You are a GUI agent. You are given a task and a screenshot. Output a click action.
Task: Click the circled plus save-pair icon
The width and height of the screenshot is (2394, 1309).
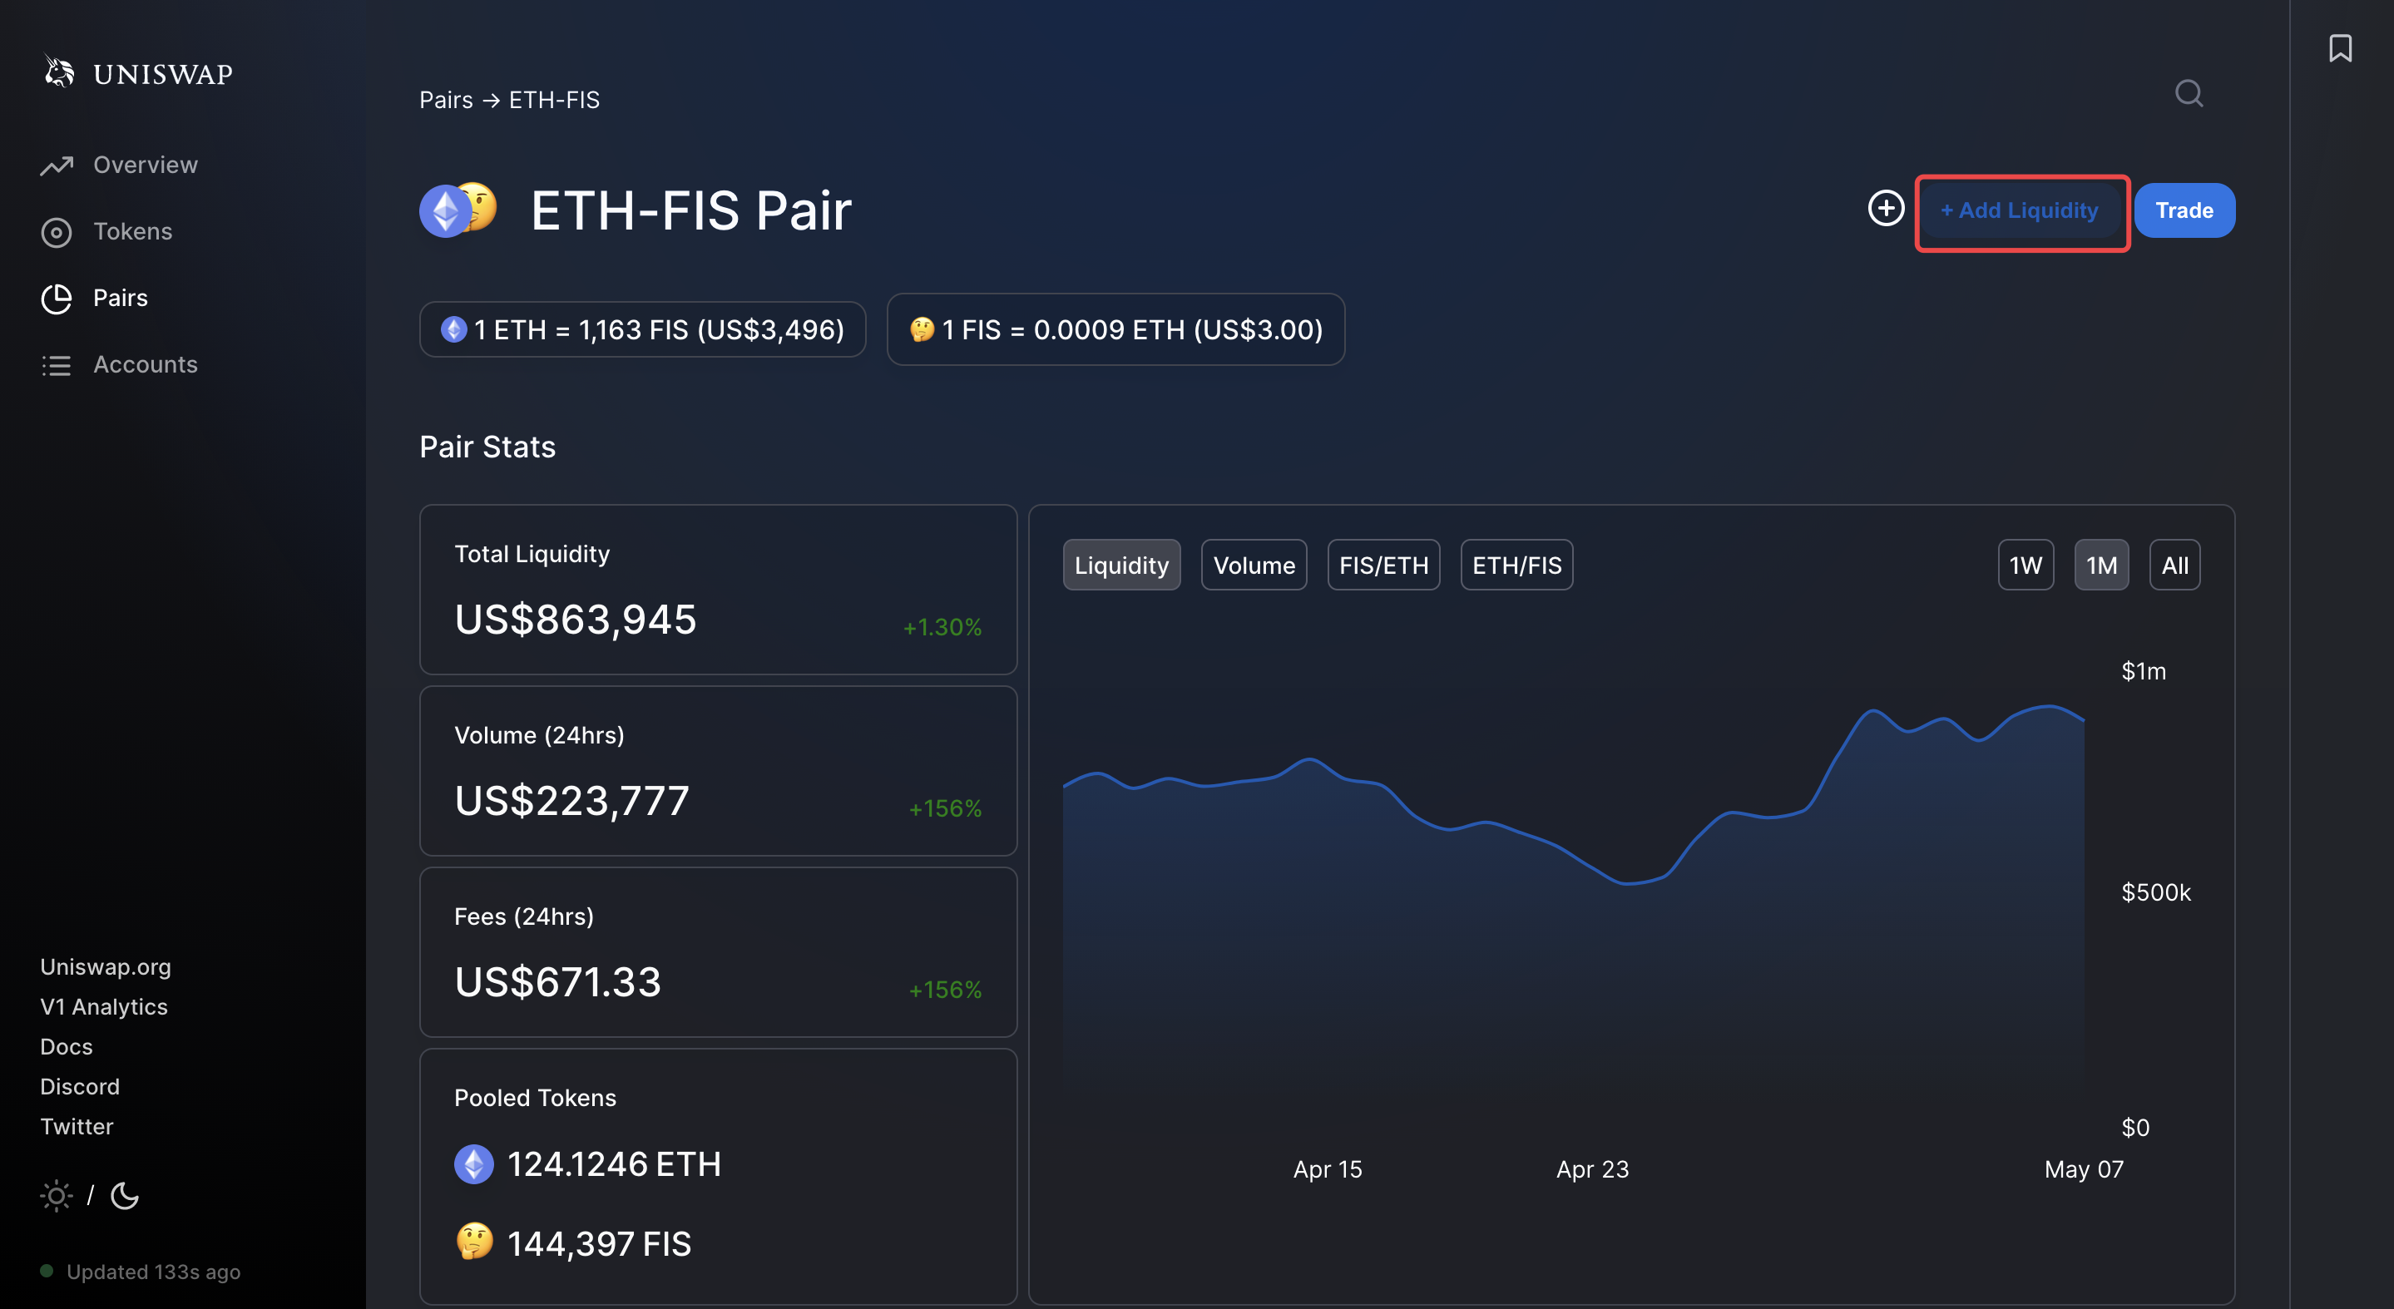(1886, 208)
